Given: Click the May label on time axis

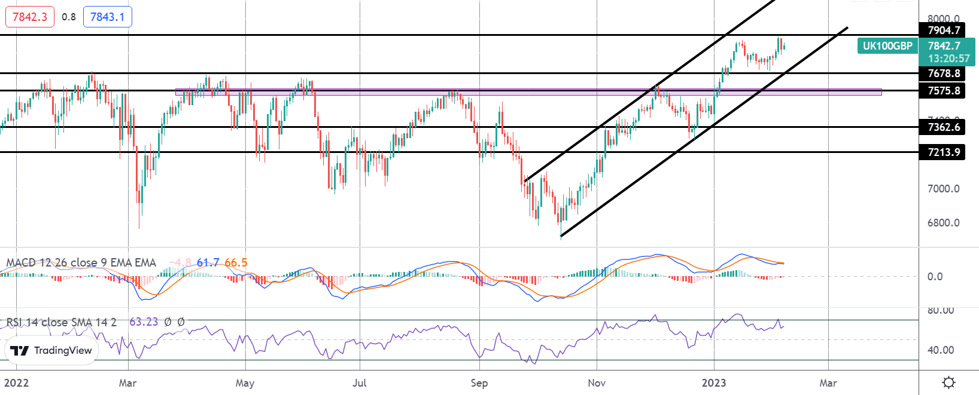Looking at the screenshot, I should click(x=245, y=383).
